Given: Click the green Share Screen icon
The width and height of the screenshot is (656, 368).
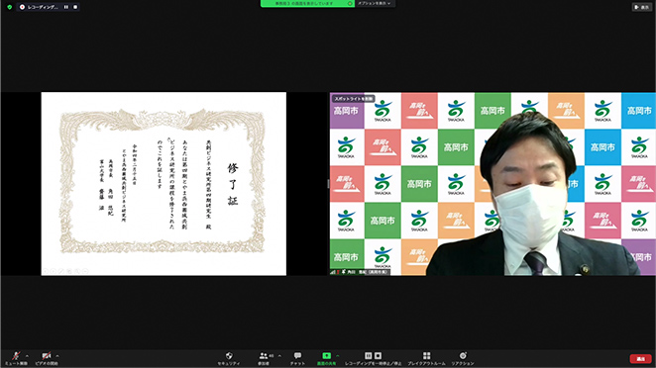Looking at the screenshot, I should [x=326, y=356].
